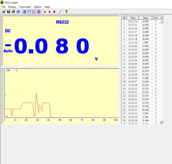The image size is (172, 164).
Task: Click the time cell 22:22:13
Action: [133, 103]
